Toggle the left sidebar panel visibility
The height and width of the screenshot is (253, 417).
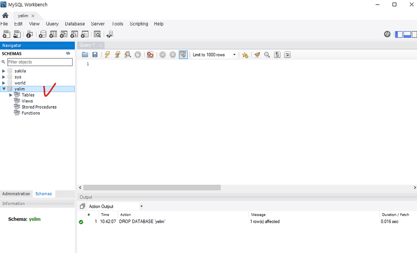click(399, 34)
